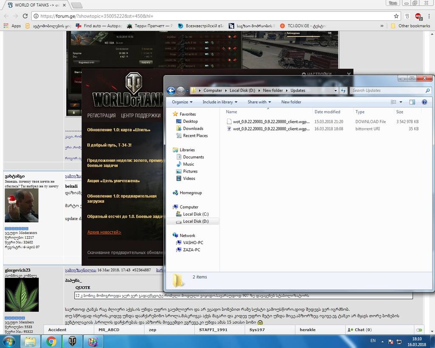435x348 pixels.
Task: Open File Explorer from the taskbar
Action: [x=30, y=341]
